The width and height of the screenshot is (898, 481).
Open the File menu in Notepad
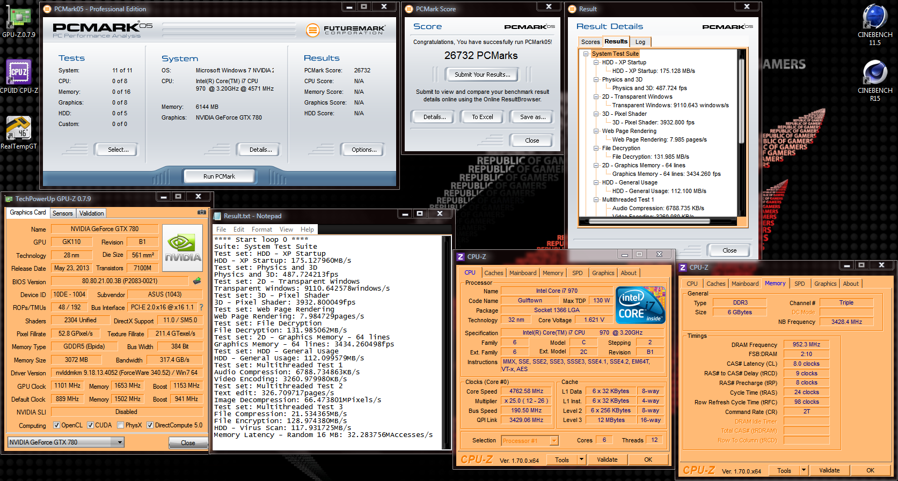coord(221,230)
